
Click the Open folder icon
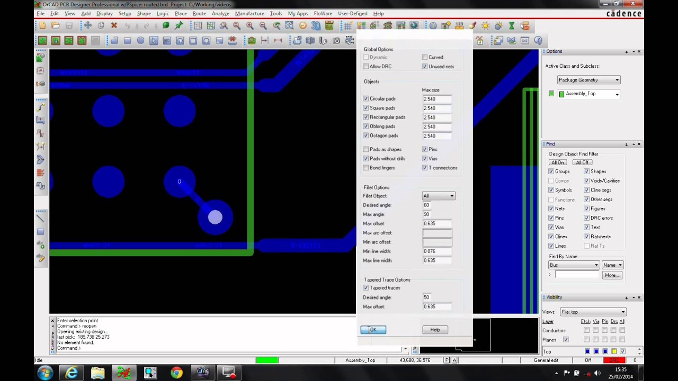[56, 25]
